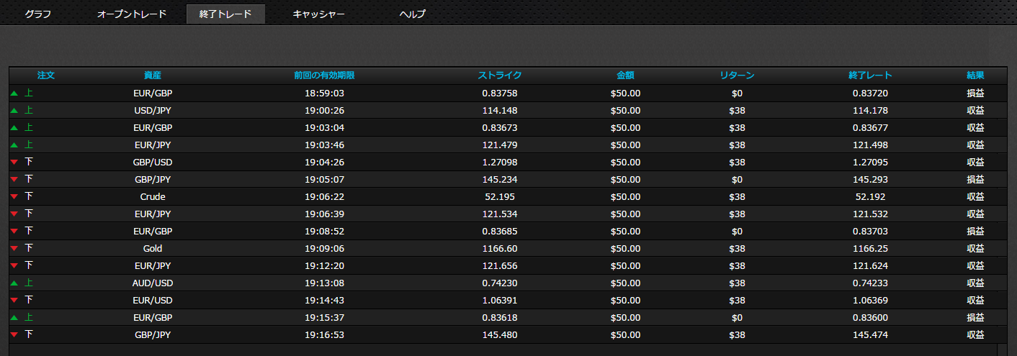
Task: Click the down arrow in the 19:05:07 GBP/JPY row
Action: [x=14, y=180]
